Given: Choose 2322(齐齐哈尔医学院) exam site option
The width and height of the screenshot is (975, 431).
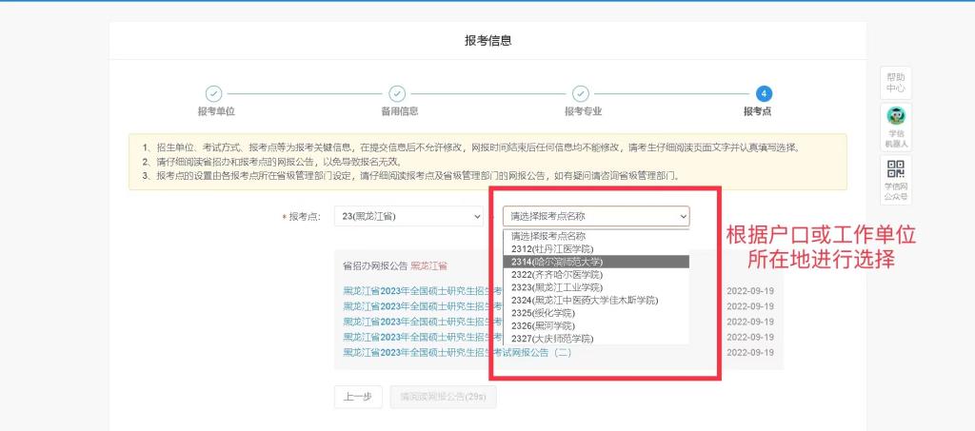Looking at the screenshot, I should tap(557, 274).
